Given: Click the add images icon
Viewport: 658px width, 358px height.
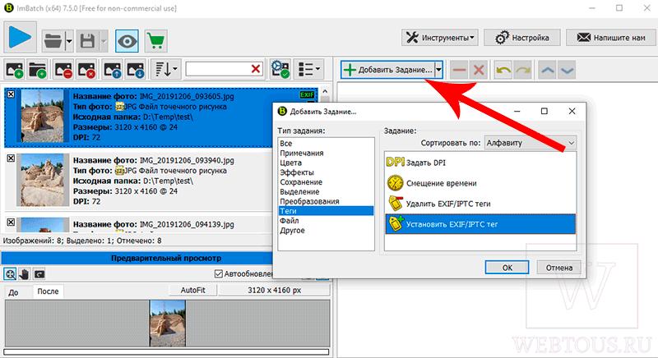Looking at the screenshot, I should [15, 70].
